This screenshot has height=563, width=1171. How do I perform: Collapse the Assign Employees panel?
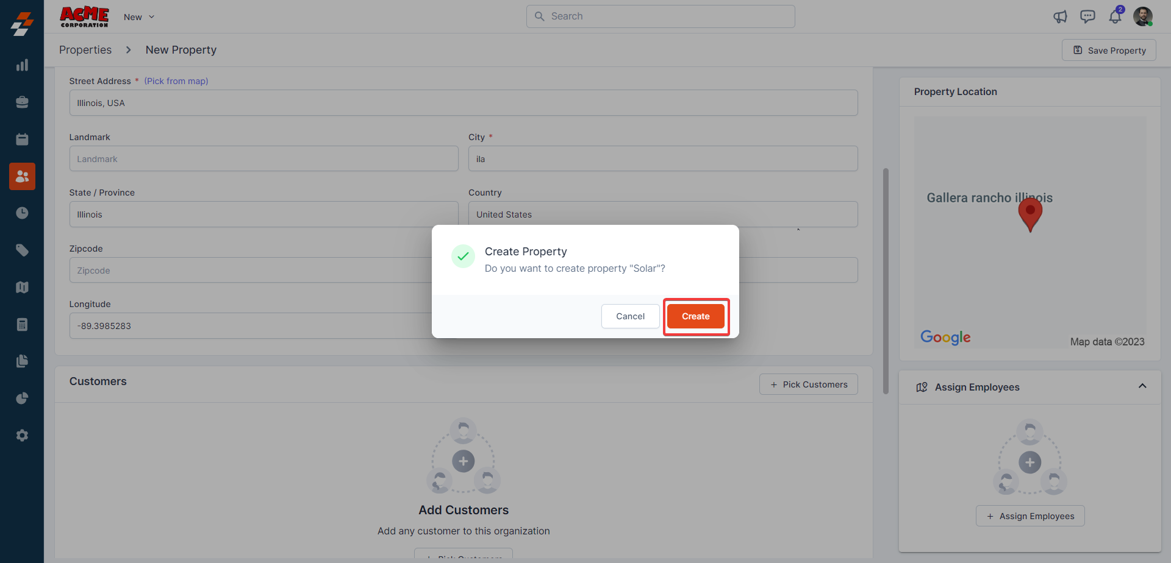click(1142, 386)
